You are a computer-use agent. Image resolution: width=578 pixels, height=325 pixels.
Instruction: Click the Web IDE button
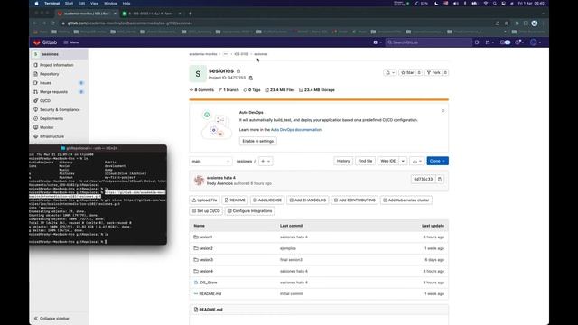click(x=387, y=161)
